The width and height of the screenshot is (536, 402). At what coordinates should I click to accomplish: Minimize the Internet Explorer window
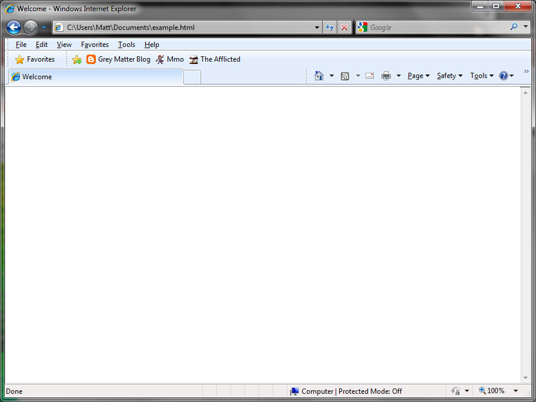(x=480, y=6)
